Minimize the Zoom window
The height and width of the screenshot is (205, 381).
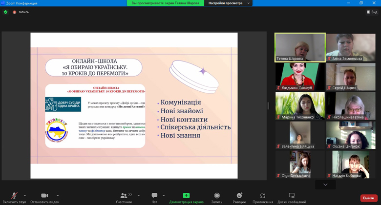pyautogui.click(x=349, y=3)
